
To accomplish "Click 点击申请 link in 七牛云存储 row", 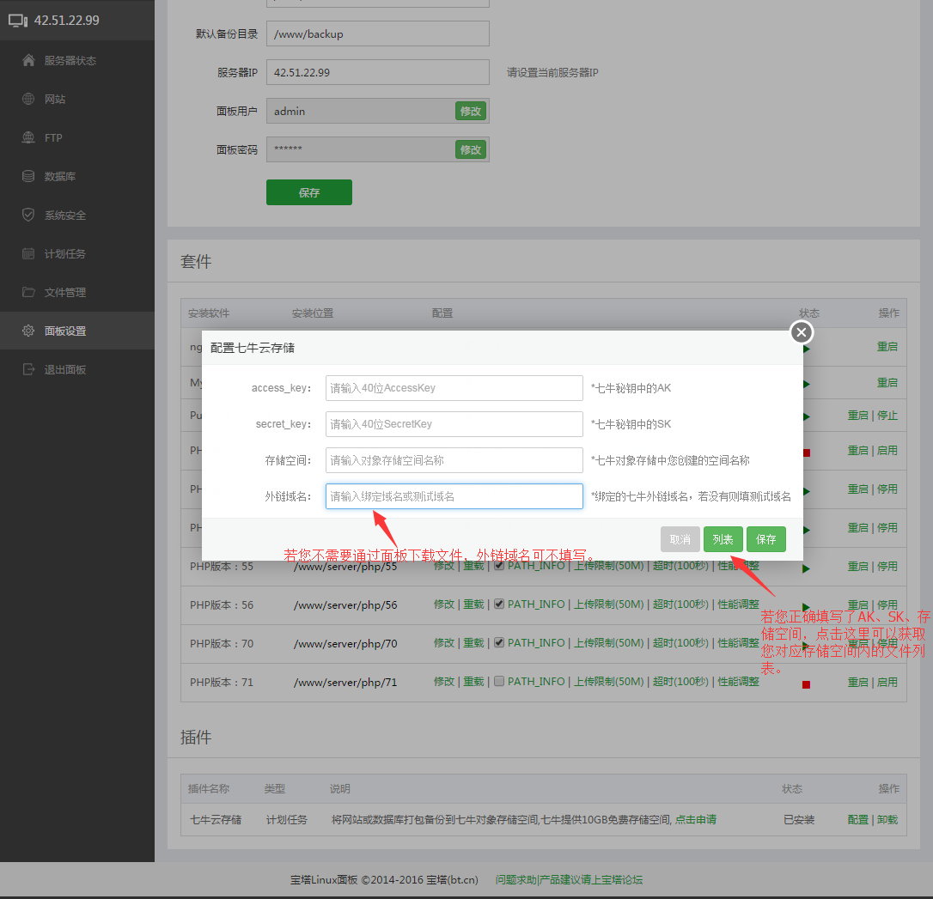I will pos(696,819).
